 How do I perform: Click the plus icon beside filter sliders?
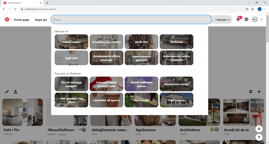(x=259, y=92)
